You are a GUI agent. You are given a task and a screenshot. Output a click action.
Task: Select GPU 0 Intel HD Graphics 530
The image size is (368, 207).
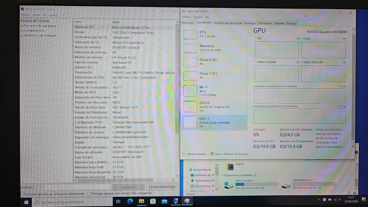click(x=214, y=106)
